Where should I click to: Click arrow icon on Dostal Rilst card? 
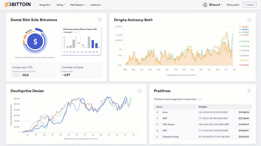pos(100,20)
